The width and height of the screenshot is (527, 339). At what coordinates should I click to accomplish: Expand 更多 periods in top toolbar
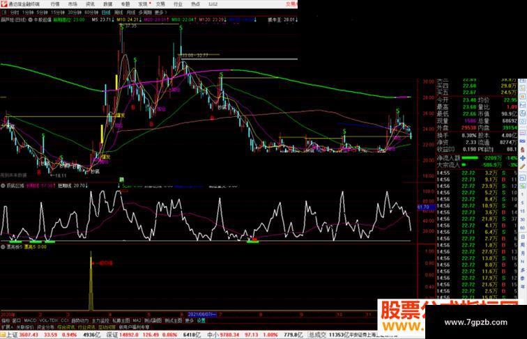click(160, 13)
